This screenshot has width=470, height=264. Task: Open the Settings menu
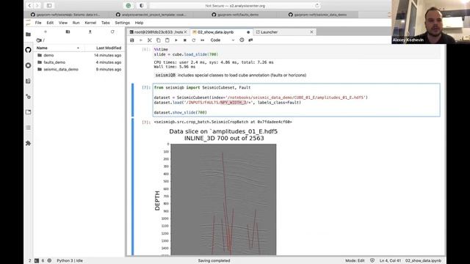(x=123, y=23)
